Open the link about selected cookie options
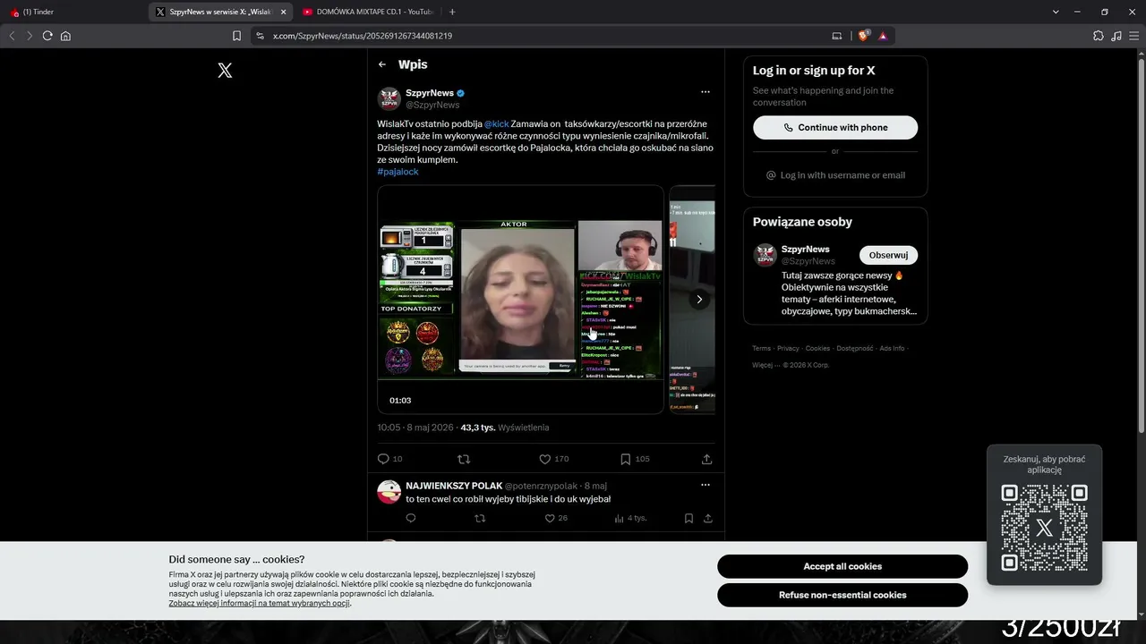The width and height of the screenshot is (1146, 644). 260,604
